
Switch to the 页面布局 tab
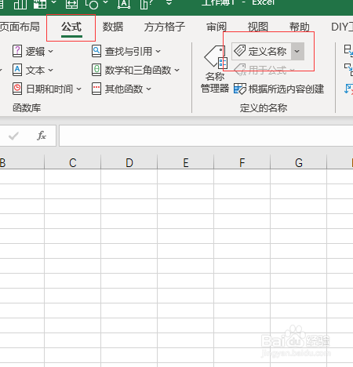[20, 27]
